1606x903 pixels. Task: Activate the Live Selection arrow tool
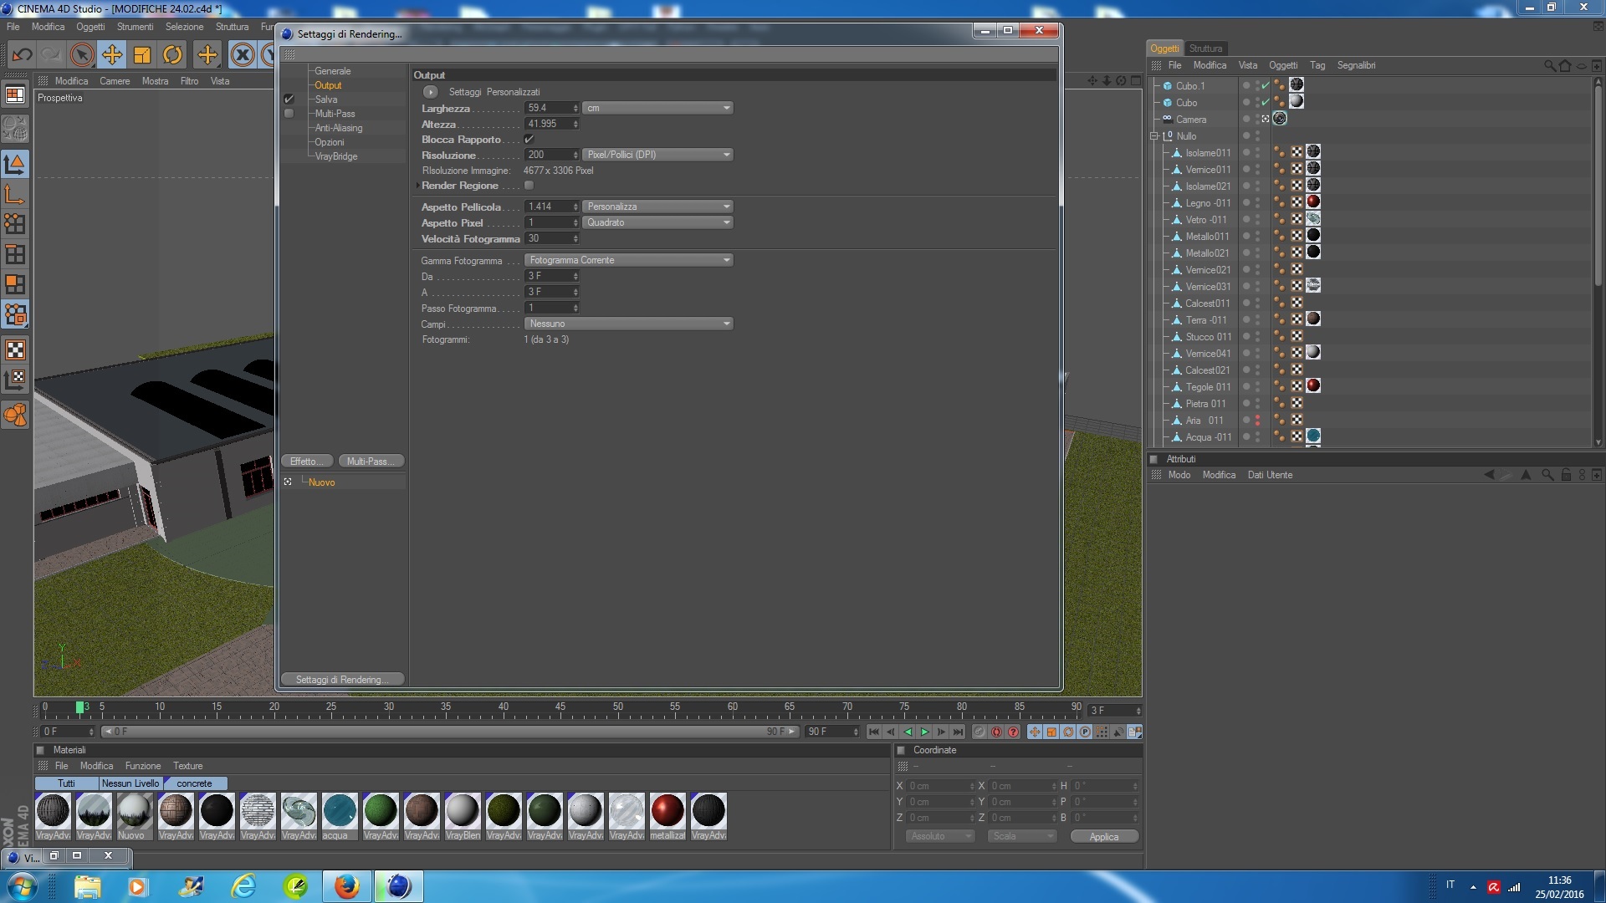point(81,55)
